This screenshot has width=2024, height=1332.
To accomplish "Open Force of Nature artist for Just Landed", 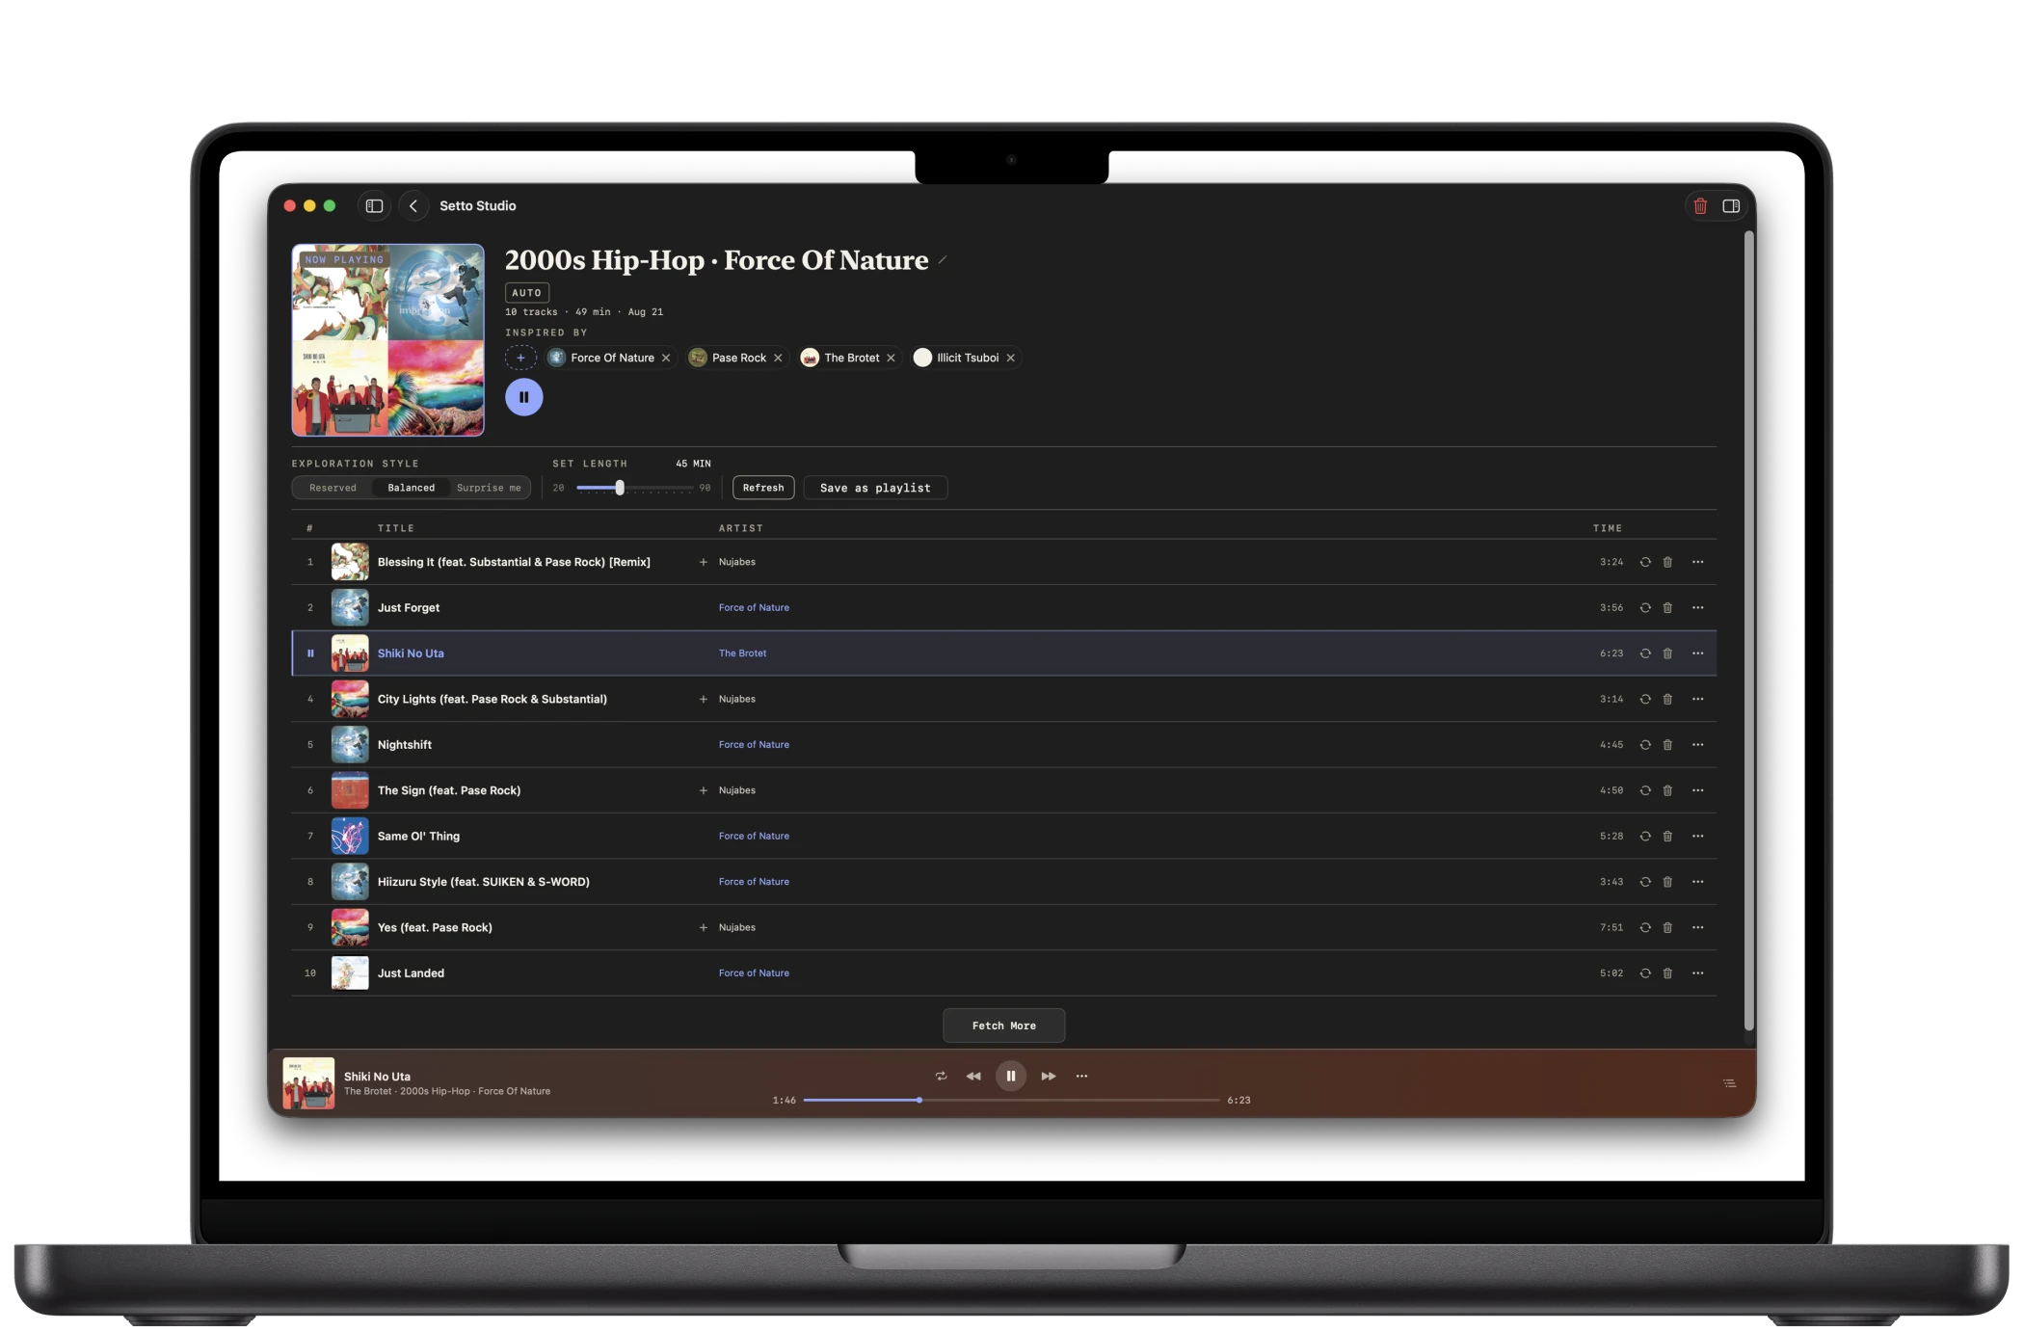I will tap(754, 973).
